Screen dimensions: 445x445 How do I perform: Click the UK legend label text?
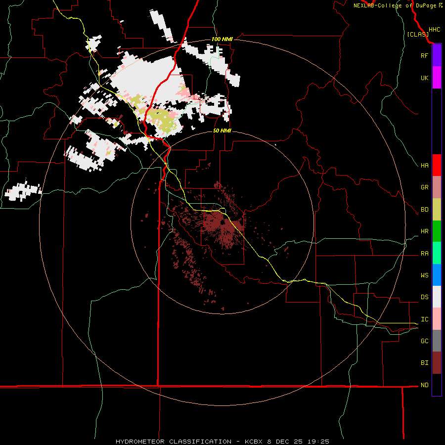click(424, 78)
